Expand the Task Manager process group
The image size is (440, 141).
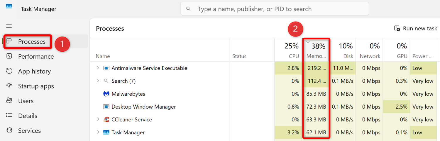pos(98,132)
